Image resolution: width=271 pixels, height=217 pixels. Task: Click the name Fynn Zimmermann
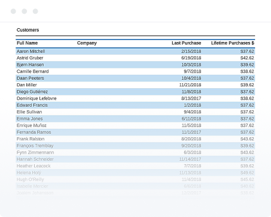click(x=35, y=152)
